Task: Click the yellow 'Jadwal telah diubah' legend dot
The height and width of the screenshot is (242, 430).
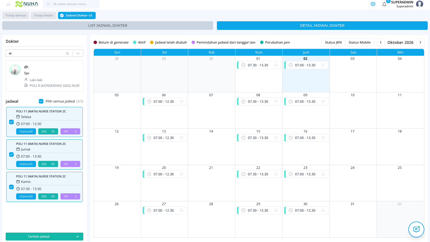Action: 152,42
